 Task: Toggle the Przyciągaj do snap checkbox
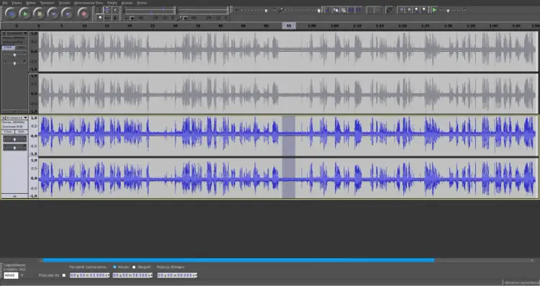(x=64, y=275)
